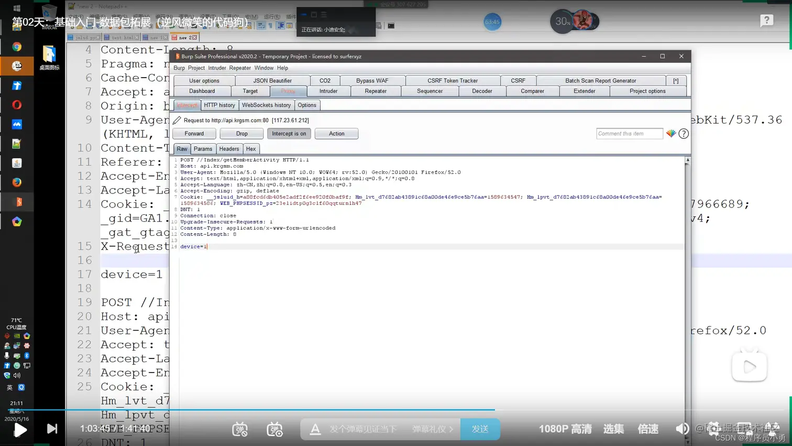Click the help question mark icon at top right
Screen dimensions: 792x446
[x=766, y=20]
